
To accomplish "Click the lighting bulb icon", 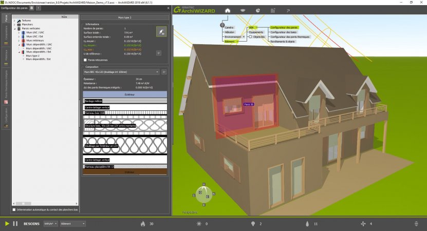I will (253, 224).
